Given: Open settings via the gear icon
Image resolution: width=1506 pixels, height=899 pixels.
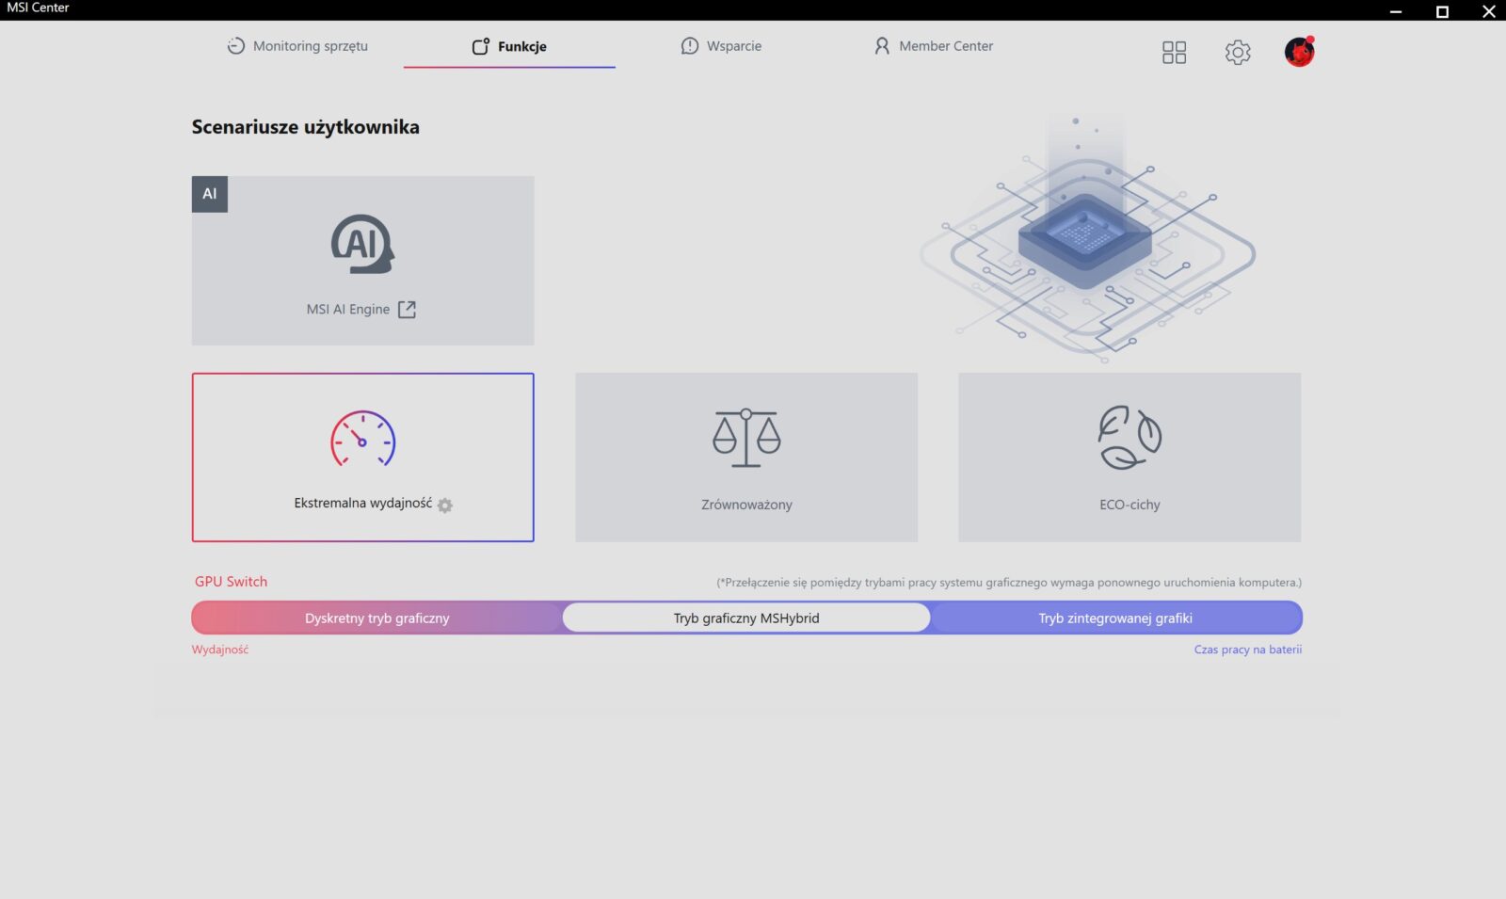Looking at the screenshot, I should pyautogui.click(x=1238, y=52).
